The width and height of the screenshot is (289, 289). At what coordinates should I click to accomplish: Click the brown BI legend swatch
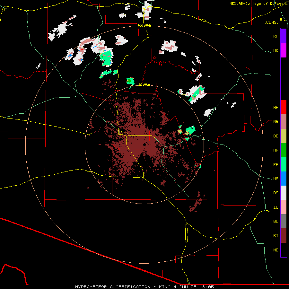284,235
